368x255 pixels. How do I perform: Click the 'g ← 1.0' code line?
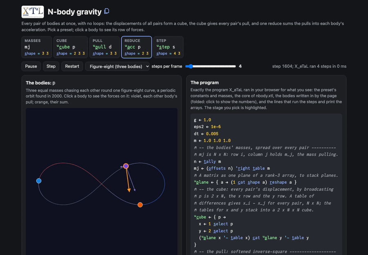coord(202,120)
